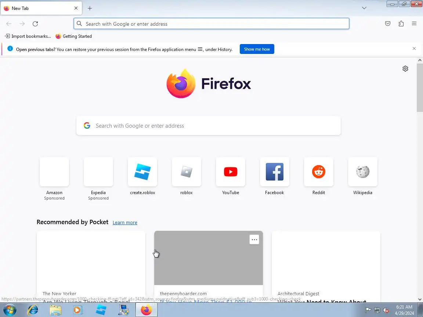Click the vertical scrollbar thumb

point(420,88)
